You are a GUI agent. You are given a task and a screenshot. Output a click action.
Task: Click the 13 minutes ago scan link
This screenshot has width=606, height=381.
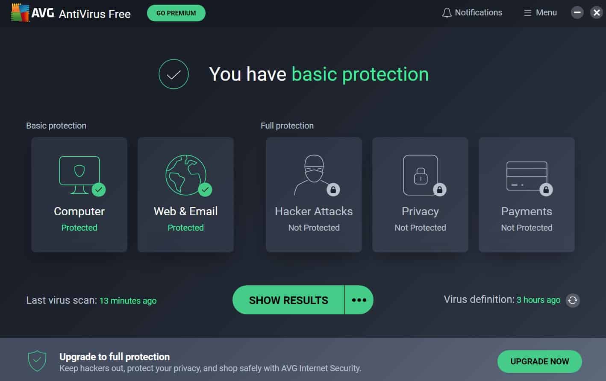[128, 300]
